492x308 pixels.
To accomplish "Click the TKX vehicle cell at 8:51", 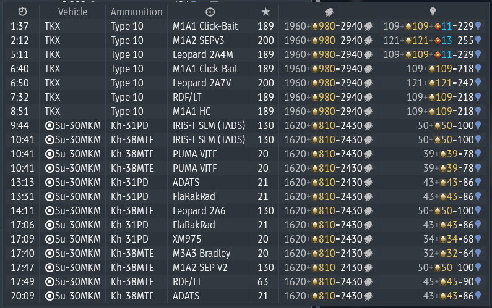I will pyautogui.click(x=53, y=112).
